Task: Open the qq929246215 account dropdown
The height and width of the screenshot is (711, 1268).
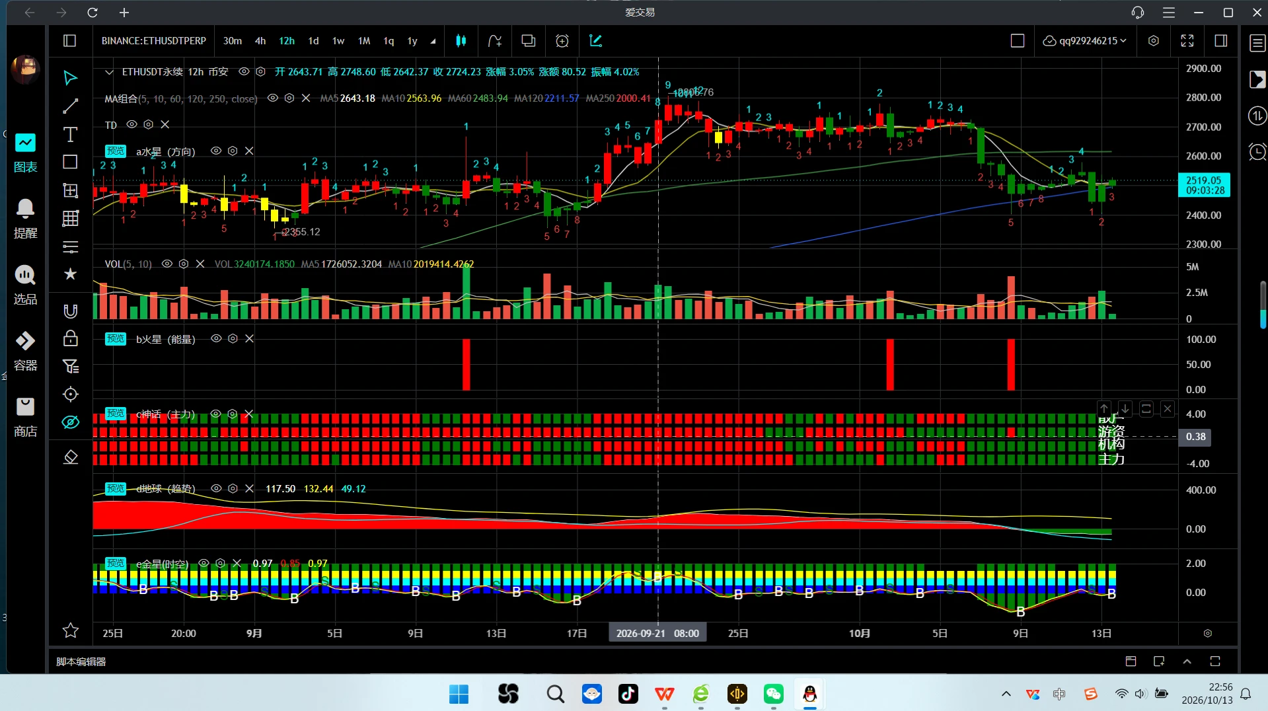Action: [x=1084, y=41]
